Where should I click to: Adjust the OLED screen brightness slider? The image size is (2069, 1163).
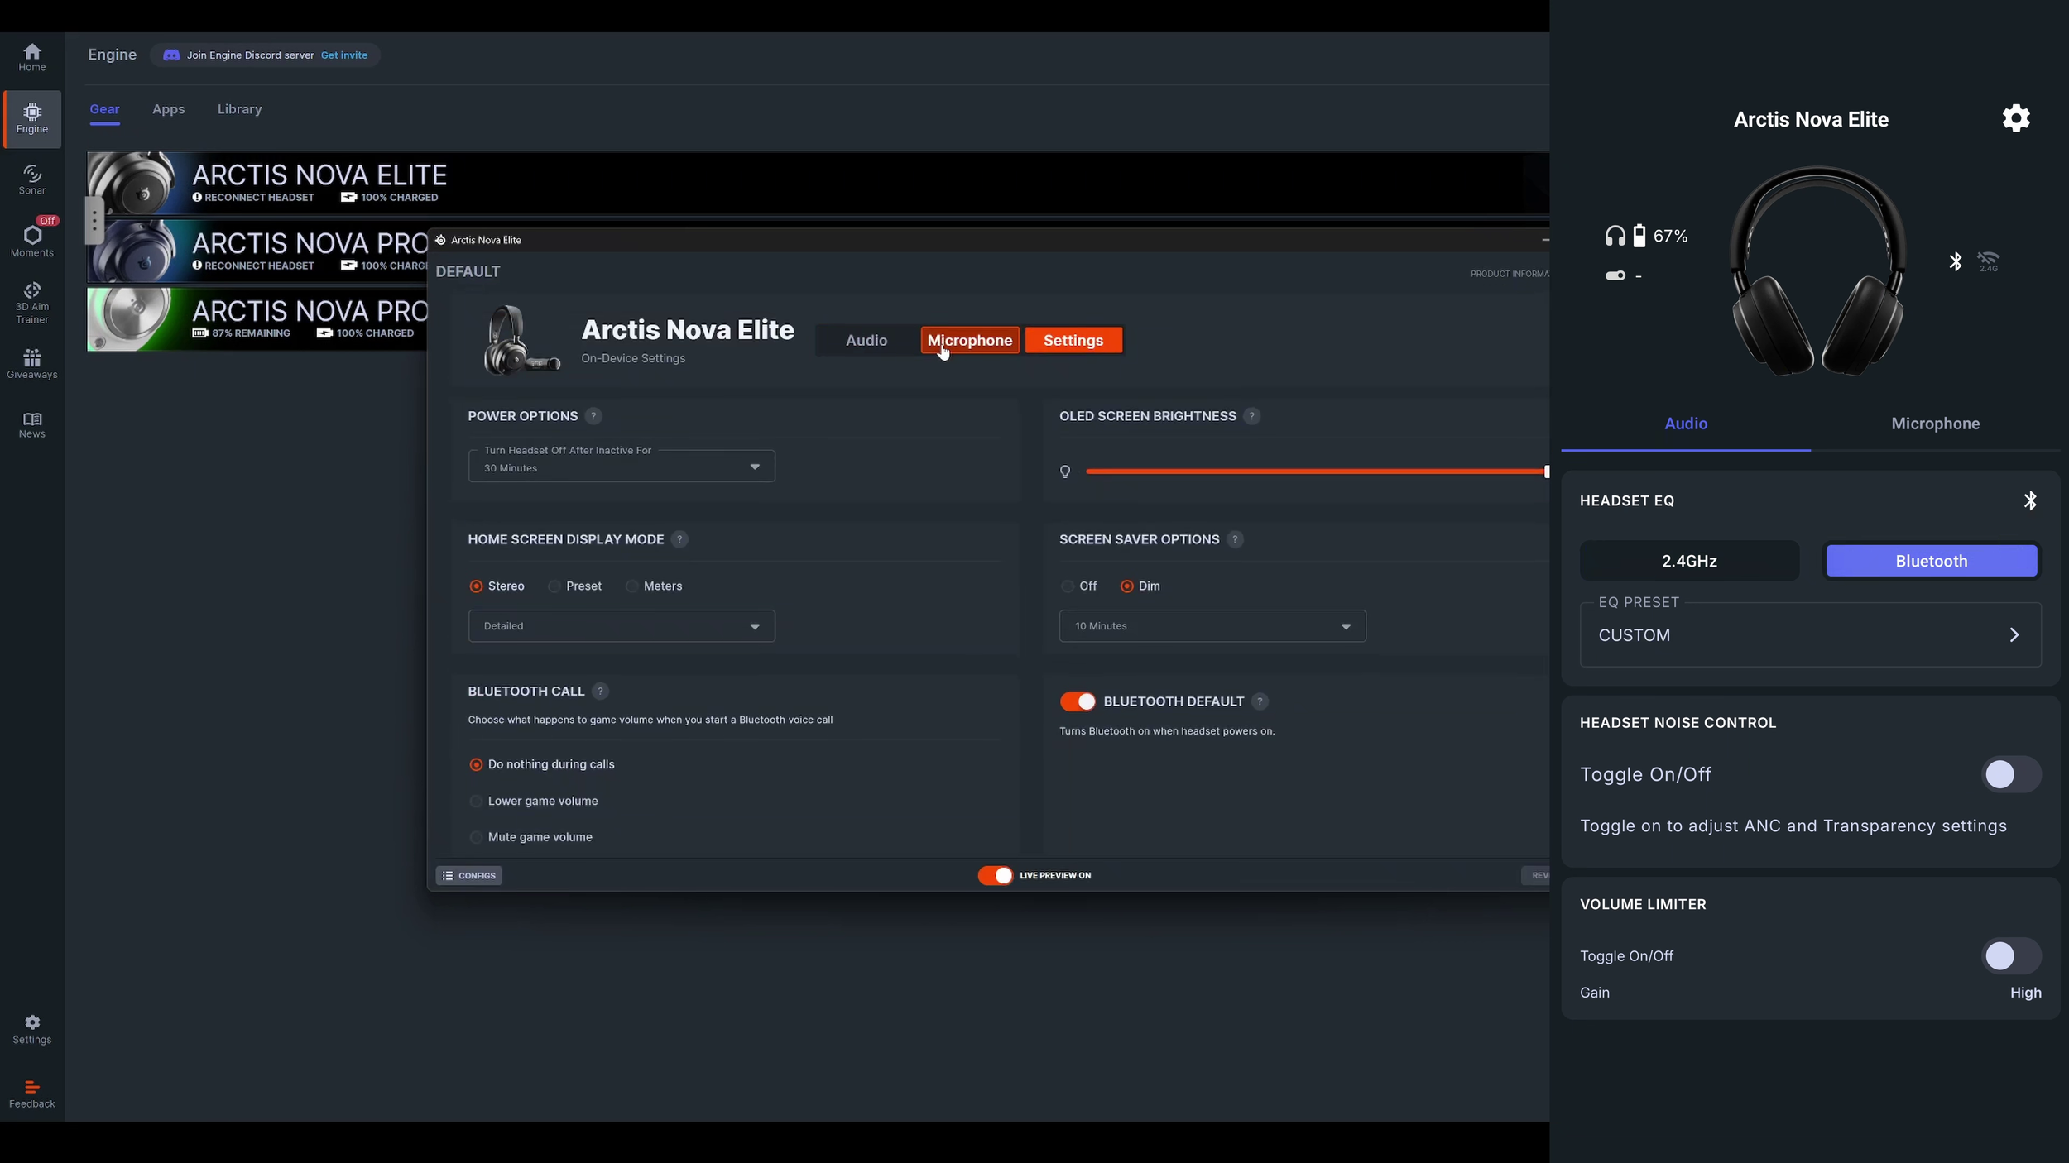(x=1316, y=471)
